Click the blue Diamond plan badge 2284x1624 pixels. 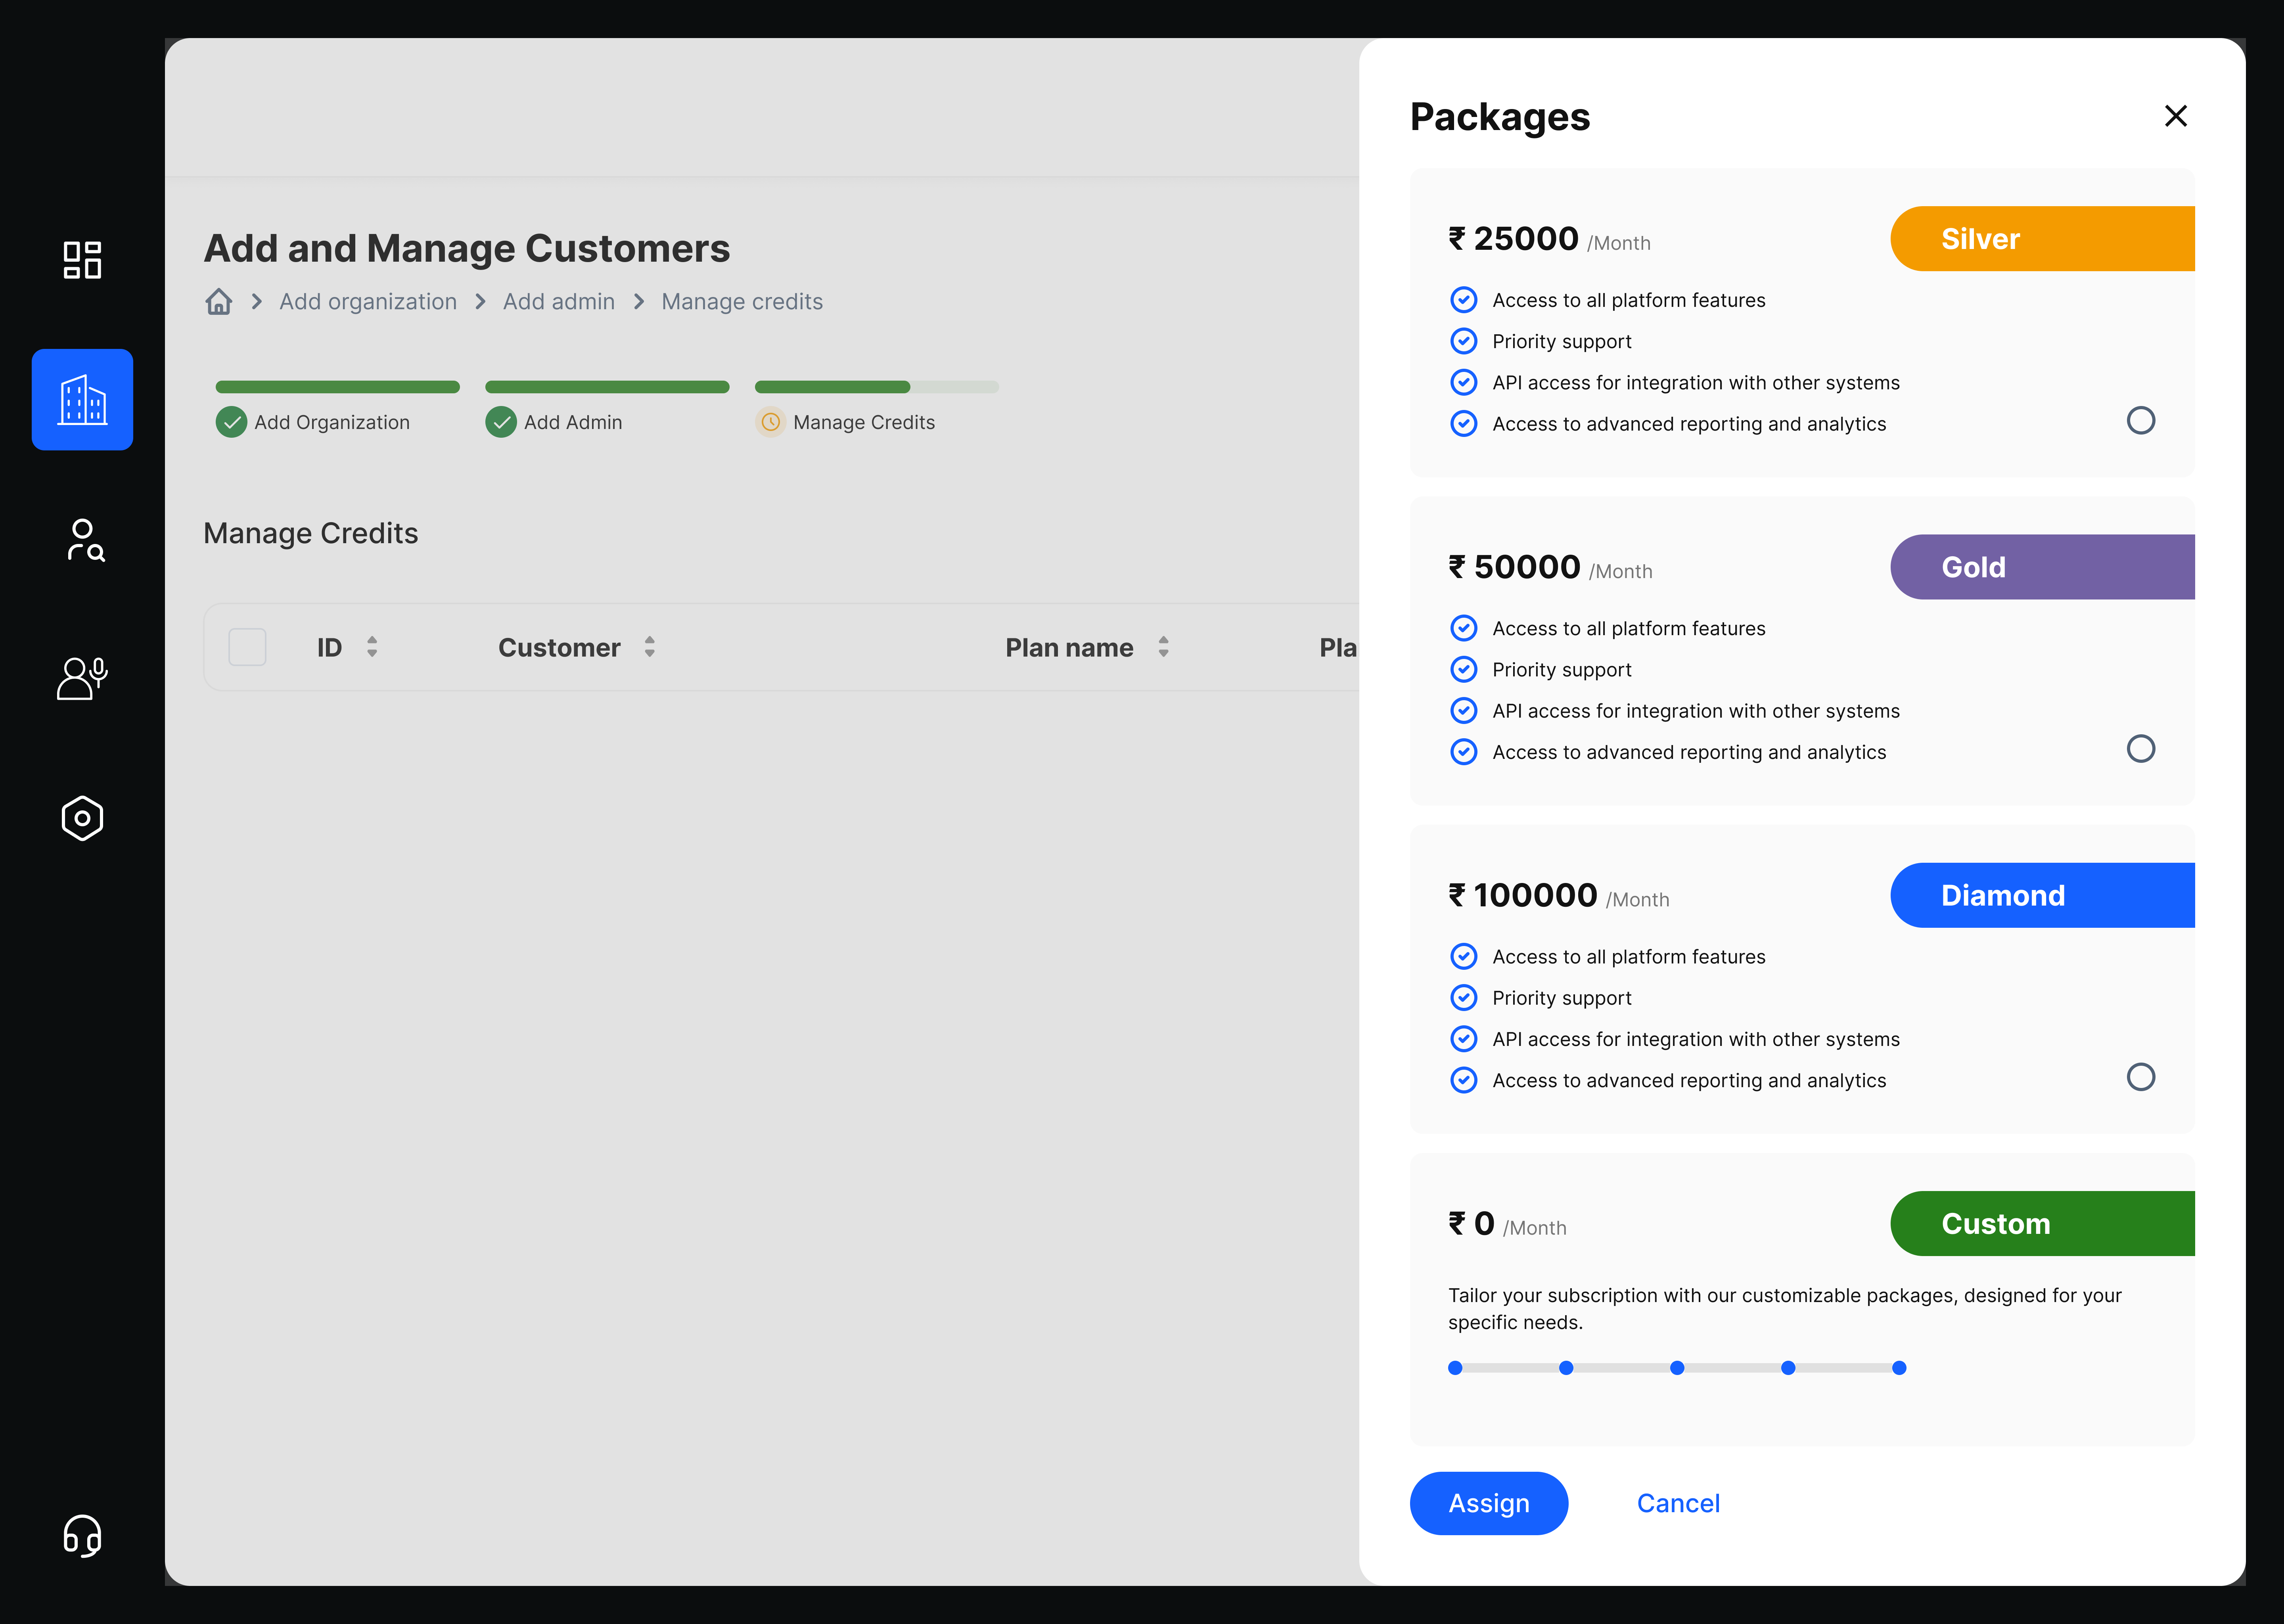point(2042,895)
